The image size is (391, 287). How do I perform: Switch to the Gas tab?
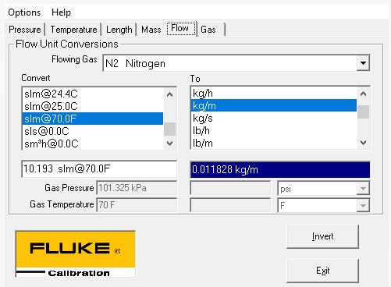(x=208, y=30)
